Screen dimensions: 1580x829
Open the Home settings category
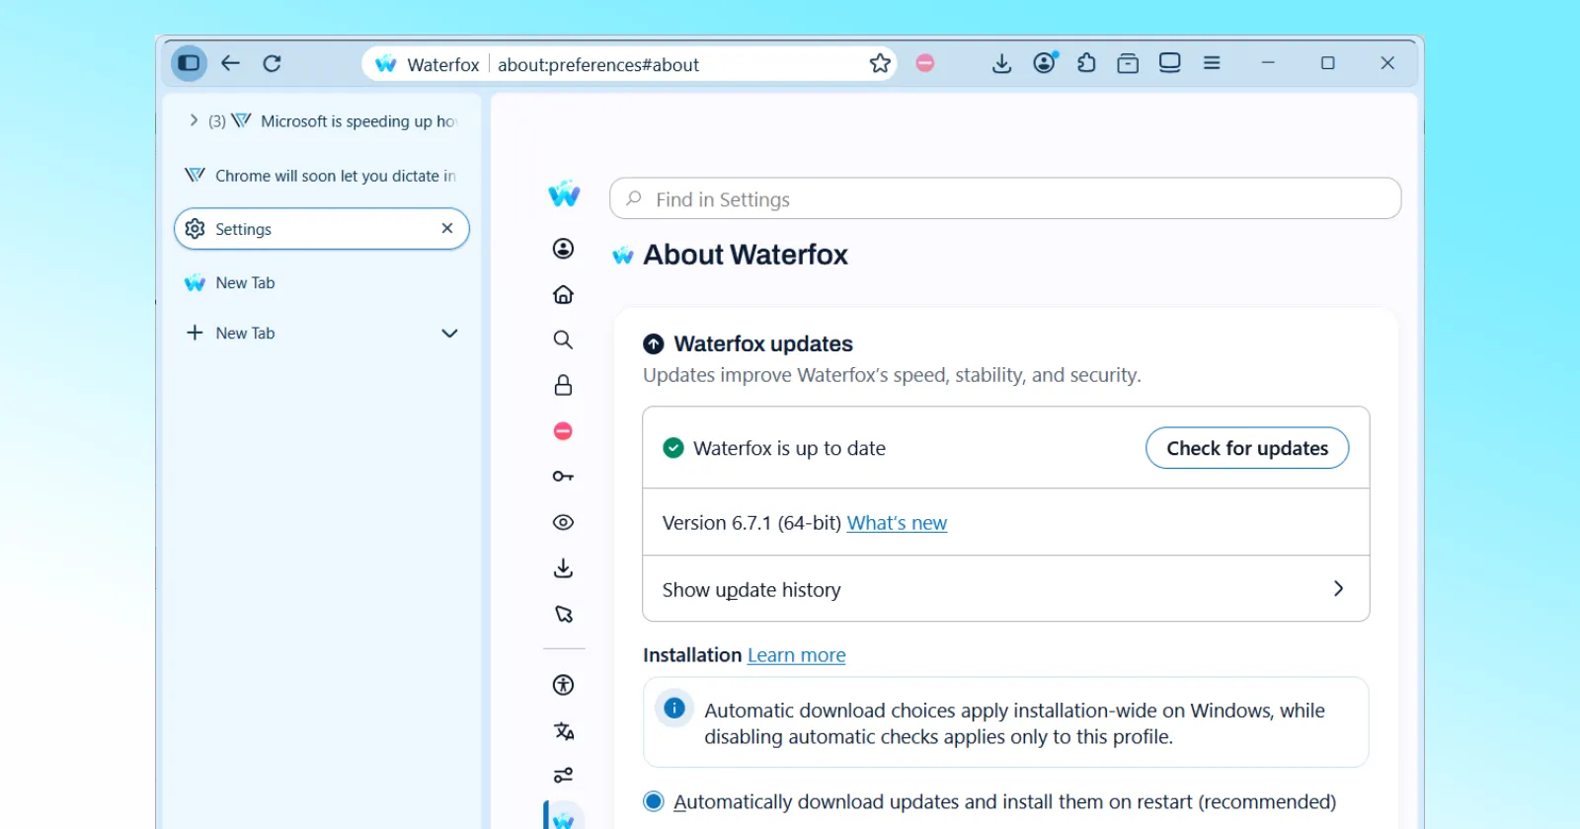(563, 294)
